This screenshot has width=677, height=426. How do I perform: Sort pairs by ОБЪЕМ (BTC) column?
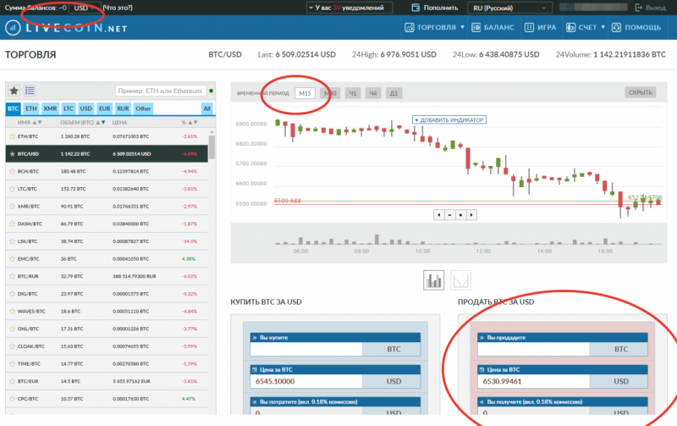82,122
